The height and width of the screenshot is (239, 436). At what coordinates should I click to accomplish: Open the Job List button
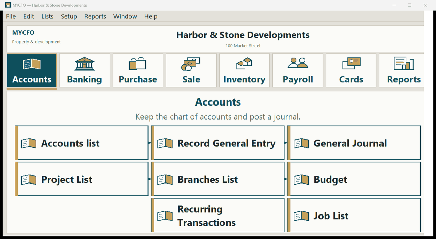coord(354,216)
